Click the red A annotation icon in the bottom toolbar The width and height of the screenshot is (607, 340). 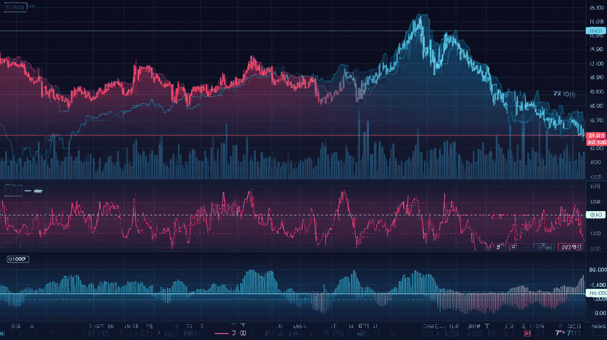528,332
